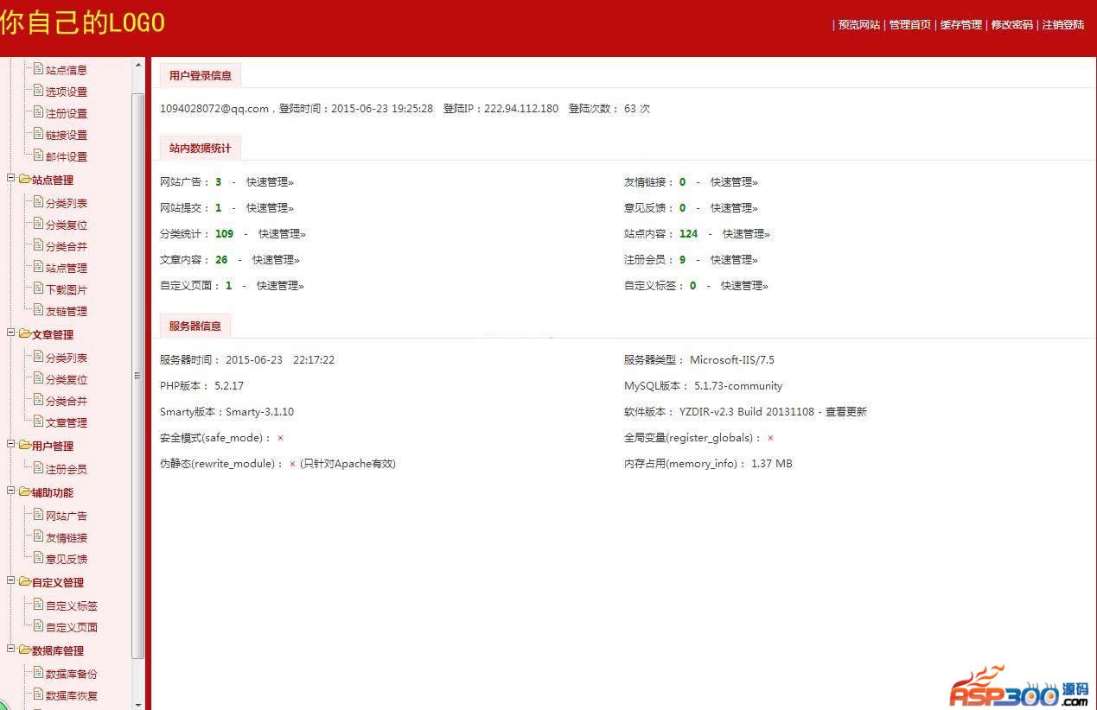The height and width of the screenshot is (710, 1097).
Task: Click the page icon beside 选项设置
Action: tap(38, 91)
